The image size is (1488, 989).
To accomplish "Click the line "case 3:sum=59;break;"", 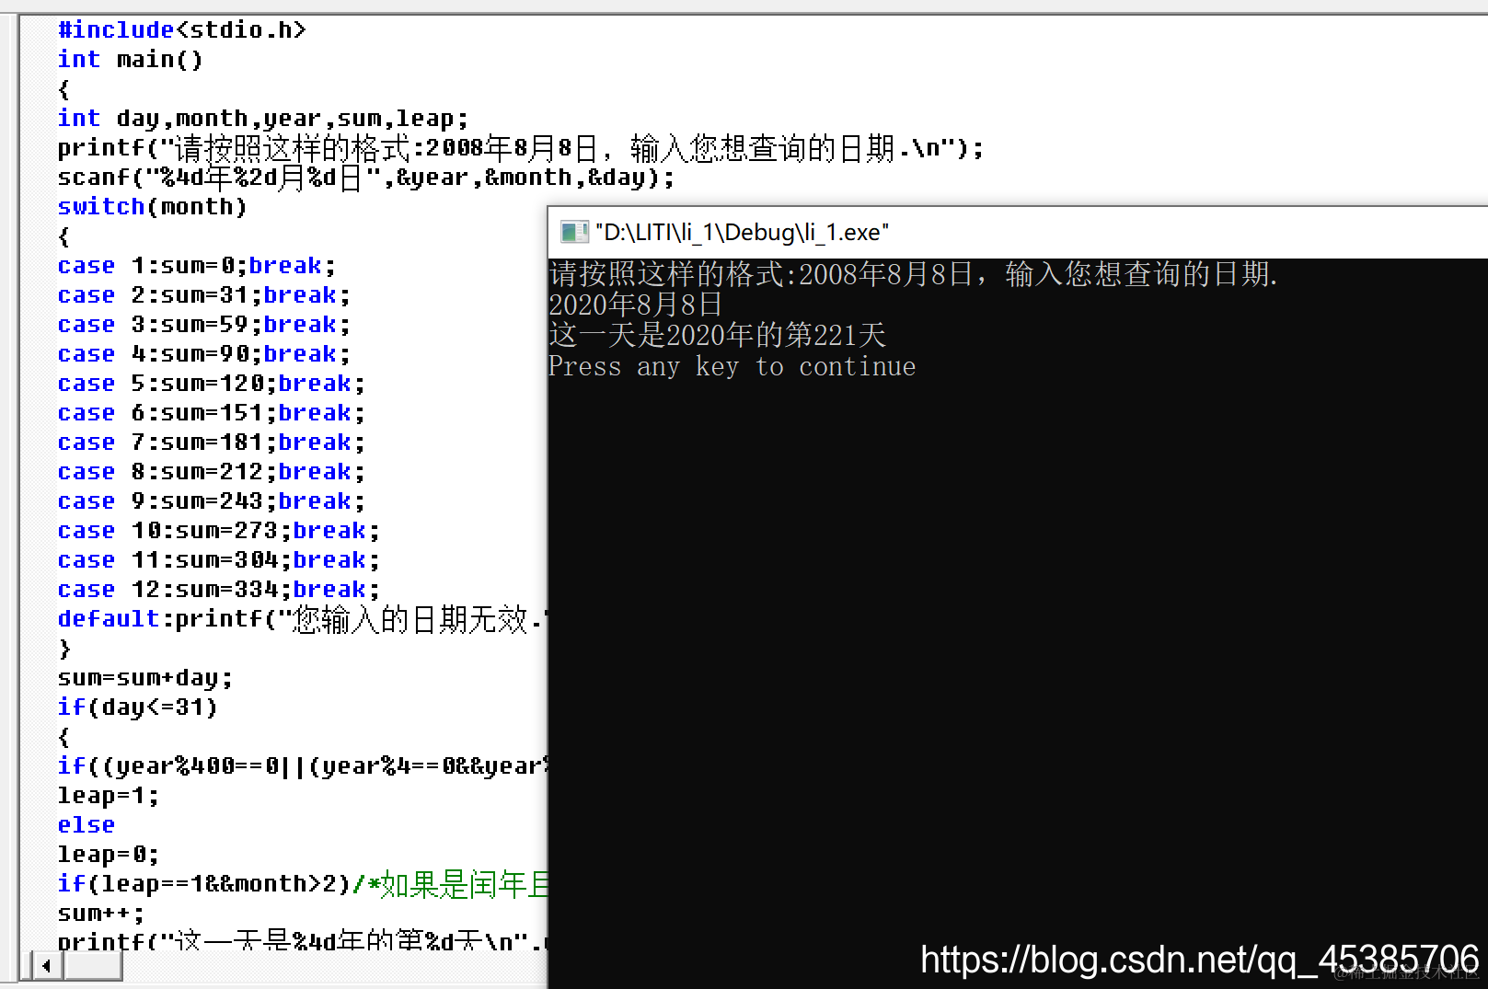I will click(x=203, y=325).
